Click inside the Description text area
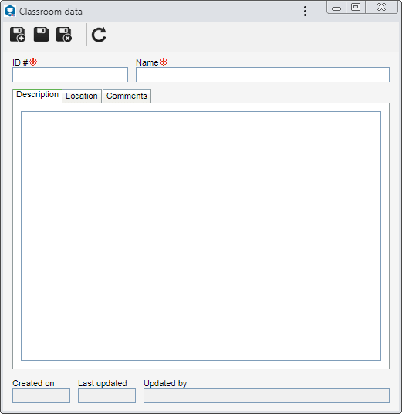Image resolution: width=402 pixels, height=414 pixels. click(201, 236)
